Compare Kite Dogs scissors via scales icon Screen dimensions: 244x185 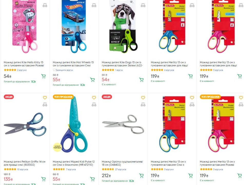point(143,5)
